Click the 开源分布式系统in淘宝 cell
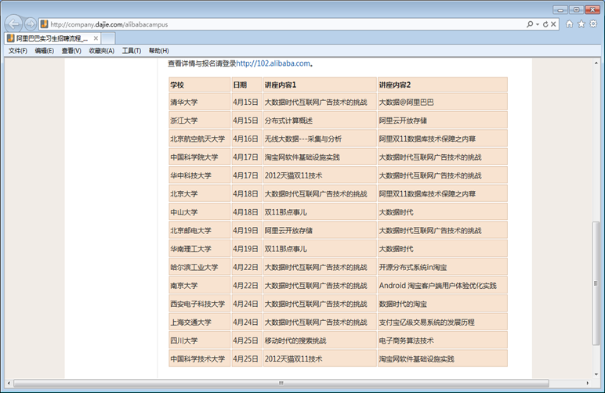Viewport: 605px width, 393px height. point(443,267)
